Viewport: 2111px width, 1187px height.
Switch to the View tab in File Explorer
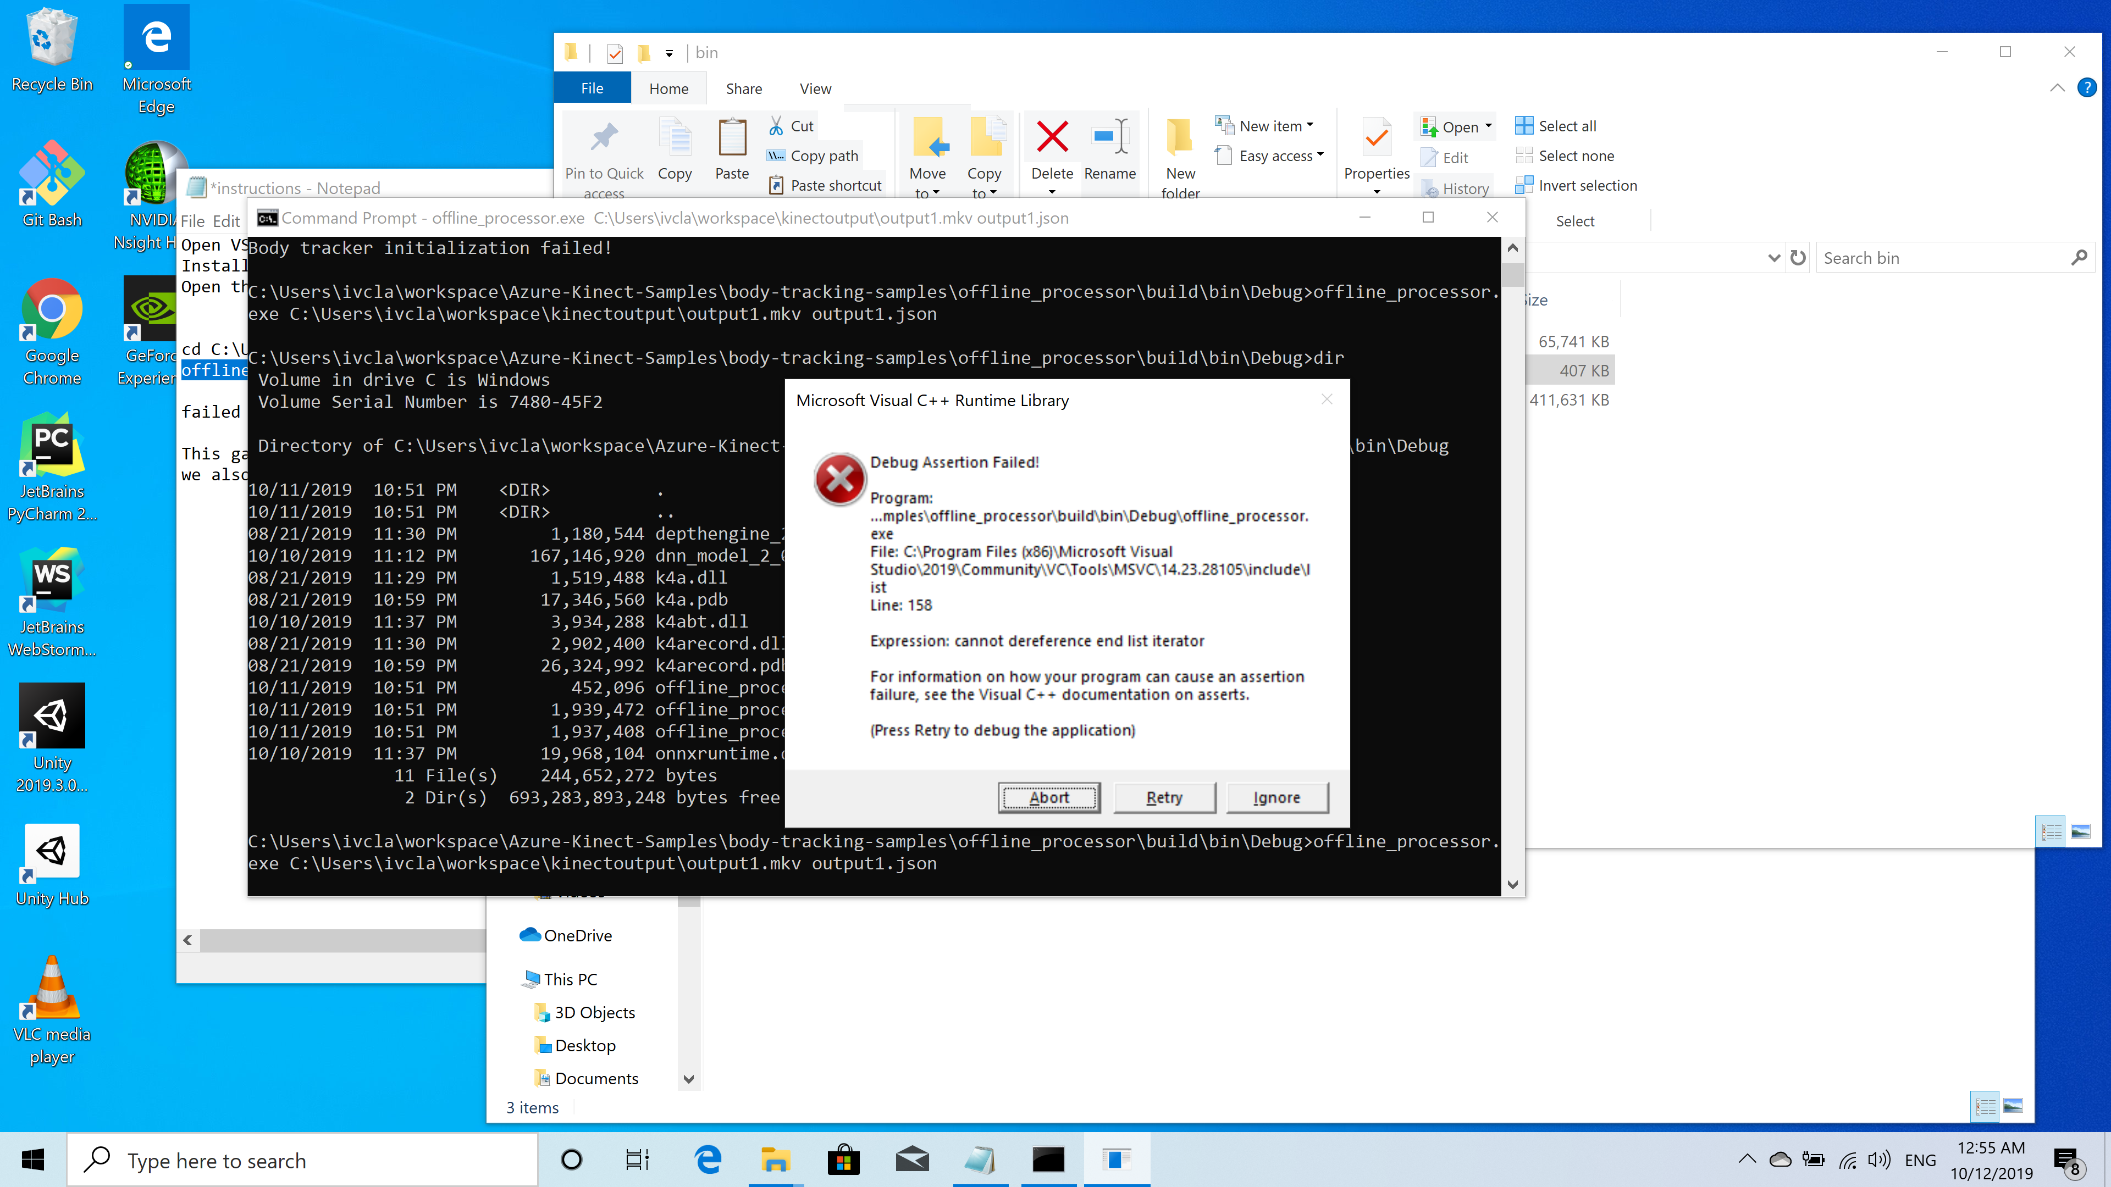(x=815, y=88)
